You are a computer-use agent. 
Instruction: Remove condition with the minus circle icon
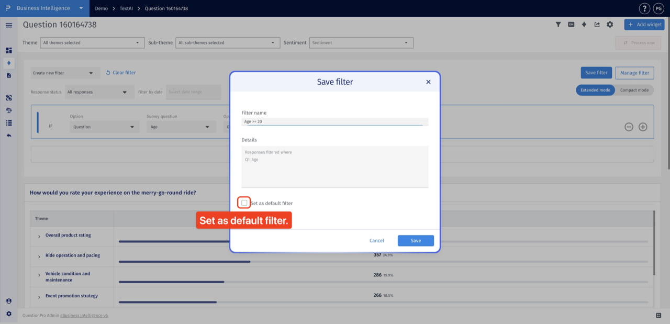tap(629, 127)
